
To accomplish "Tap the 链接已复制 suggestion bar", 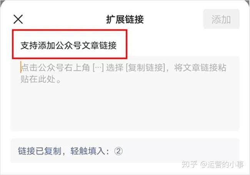I will 125,151.
